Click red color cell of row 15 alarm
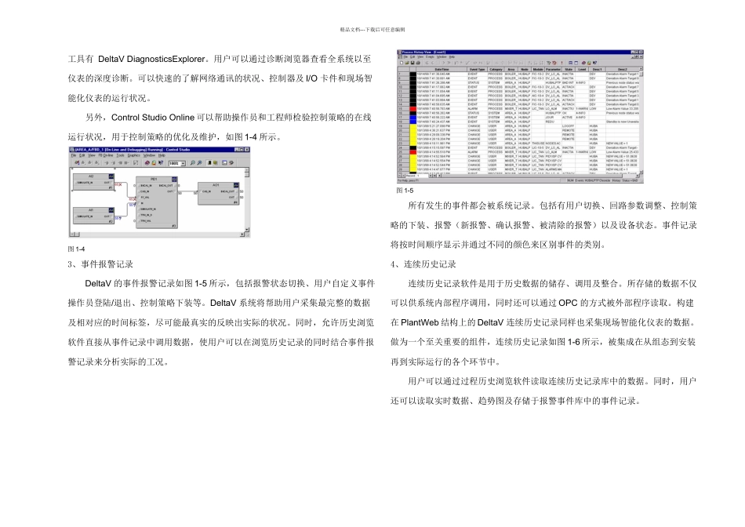 click(x=412, y=108)
